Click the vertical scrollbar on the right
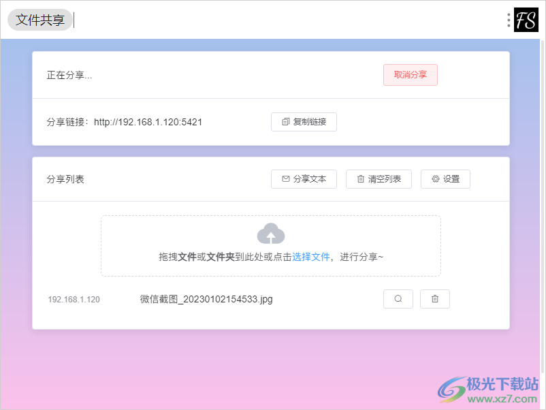This screenshot has width=546, height=410. tap(543, 206)
